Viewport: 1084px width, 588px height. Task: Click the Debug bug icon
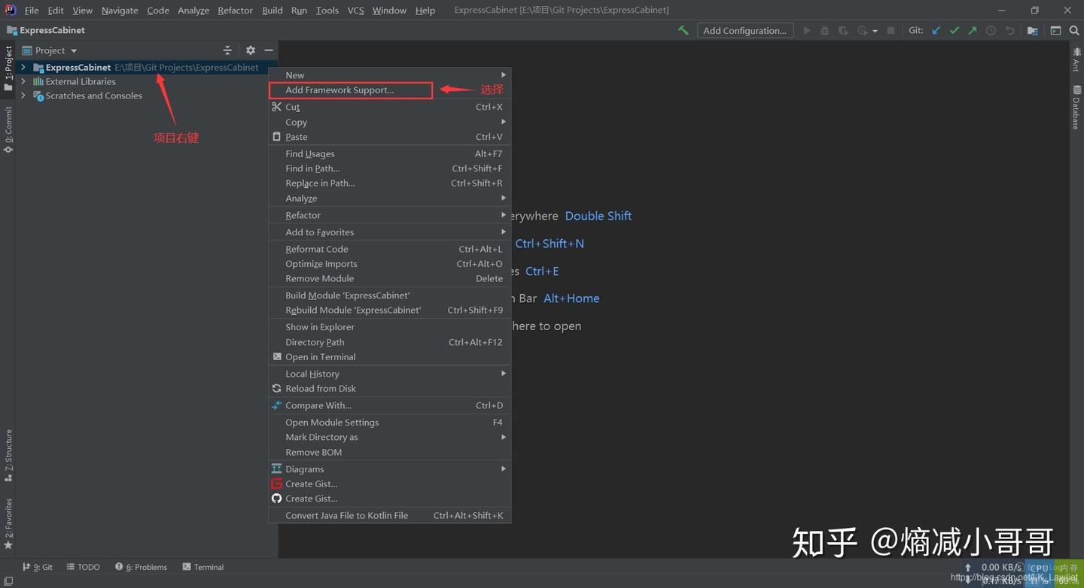pos(825,31)
